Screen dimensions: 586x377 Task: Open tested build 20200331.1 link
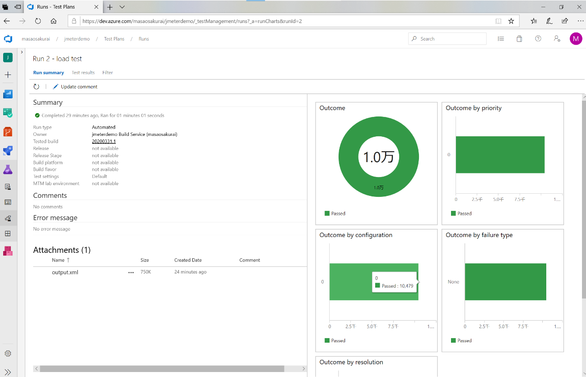click(x=104, y=141)
